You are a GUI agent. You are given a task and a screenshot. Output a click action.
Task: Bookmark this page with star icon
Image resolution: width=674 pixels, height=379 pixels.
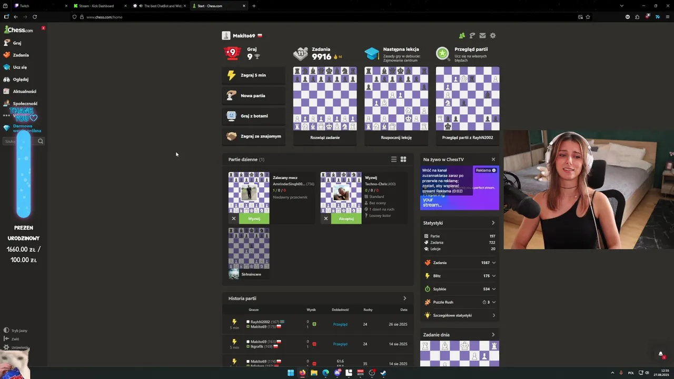588,17
